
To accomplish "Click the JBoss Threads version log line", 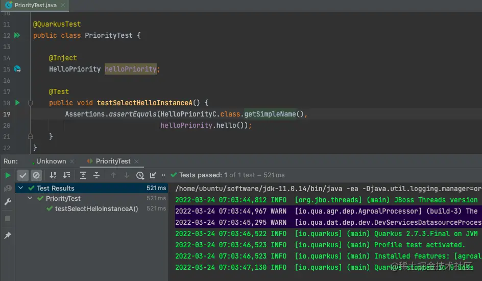I will pyautogui.click(x=326, y=200).
